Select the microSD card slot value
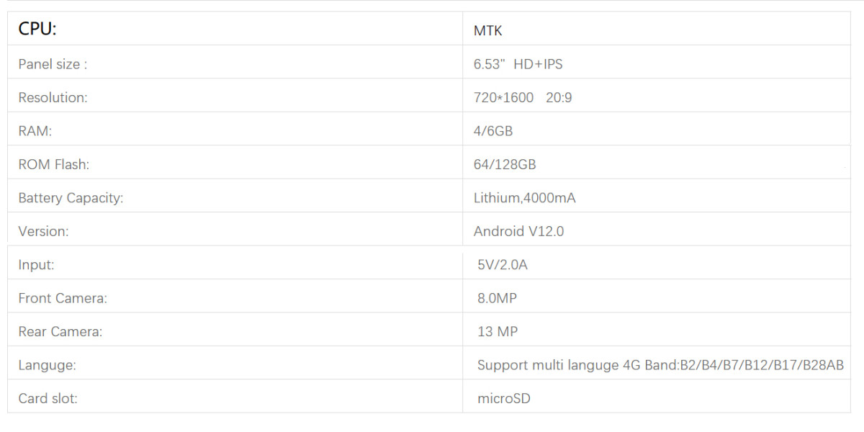Image resolution: width=864 pixels, height=432 pixels. (504, 399)
